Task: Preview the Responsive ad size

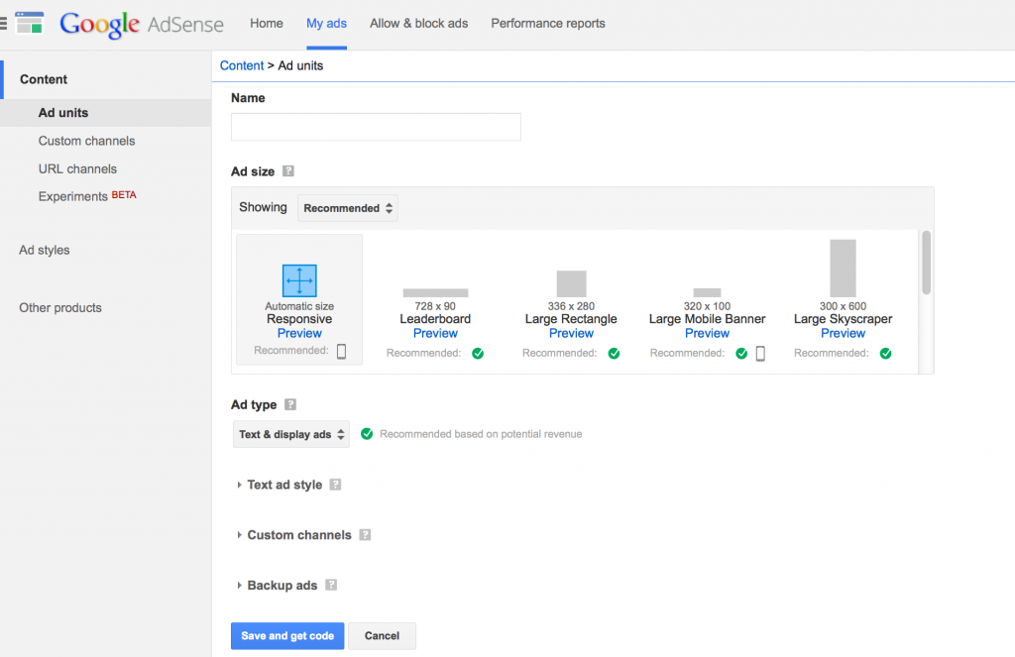Action: (299, 333)
